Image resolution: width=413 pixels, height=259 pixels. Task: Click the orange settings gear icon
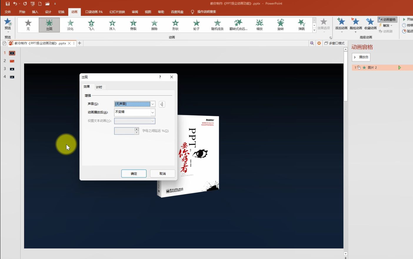coord(319,43)
